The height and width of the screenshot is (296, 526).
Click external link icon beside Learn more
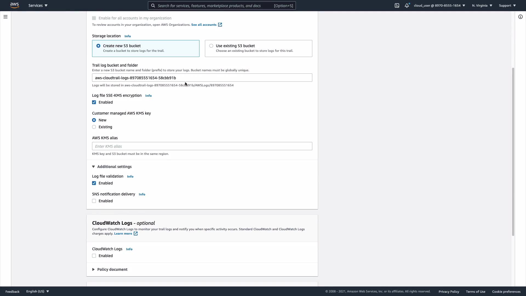click(x=136, y=234)
